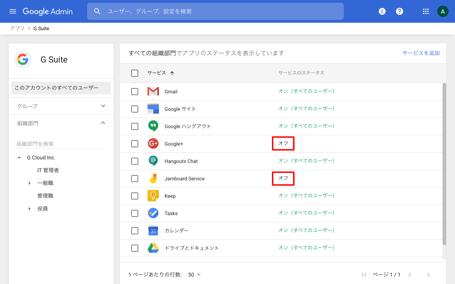Open ドライブとドキュメント service name
Image resolution: width=455 pixels, height=284 pixels.
click(192, 248)
